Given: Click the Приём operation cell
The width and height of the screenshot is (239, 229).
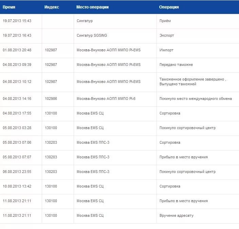Looking at the screenshot, I should pos(165,21).
